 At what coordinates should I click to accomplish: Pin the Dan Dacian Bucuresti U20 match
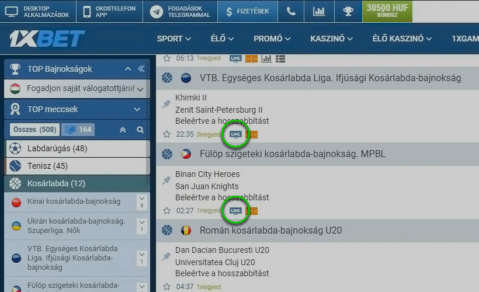coord(166,256)
